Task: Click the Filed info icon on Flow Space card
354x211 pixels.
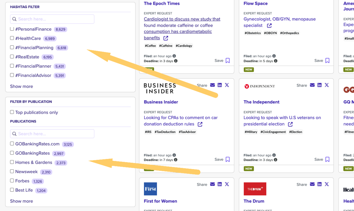Action: point(274,56)
